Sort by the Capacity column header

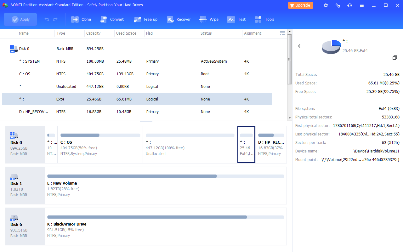(94, 33)
